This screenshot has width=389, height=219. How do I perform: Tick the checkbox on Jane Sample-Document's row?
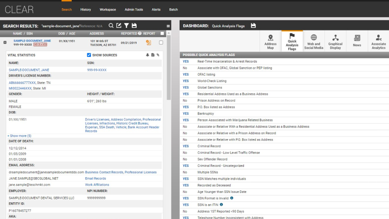(x=161, y=43)
